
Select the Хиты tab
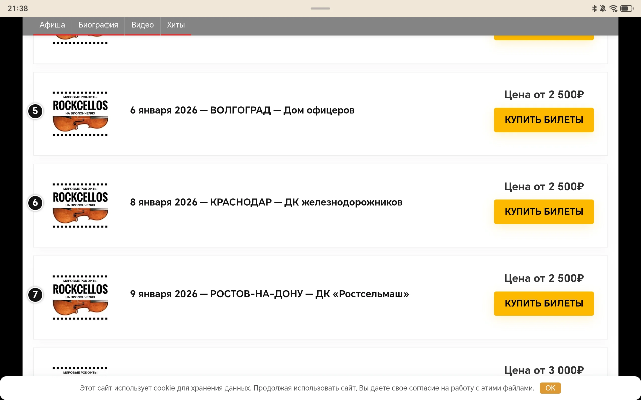[176, 25]
